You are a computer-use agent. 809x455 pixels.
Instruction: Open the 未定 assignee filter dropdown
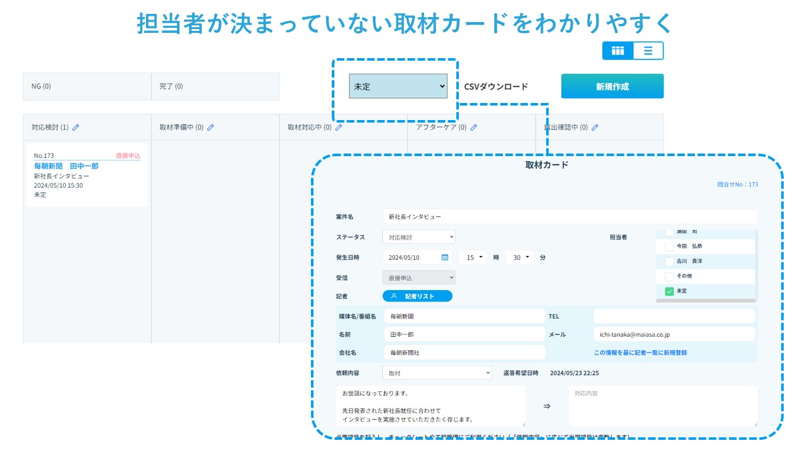[398, 87]
